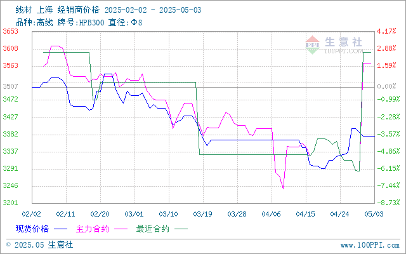406x254 pixels.
Task: Click the date range 2025-02-02 - 2025-05-03
Action: [x=153, y=10]
